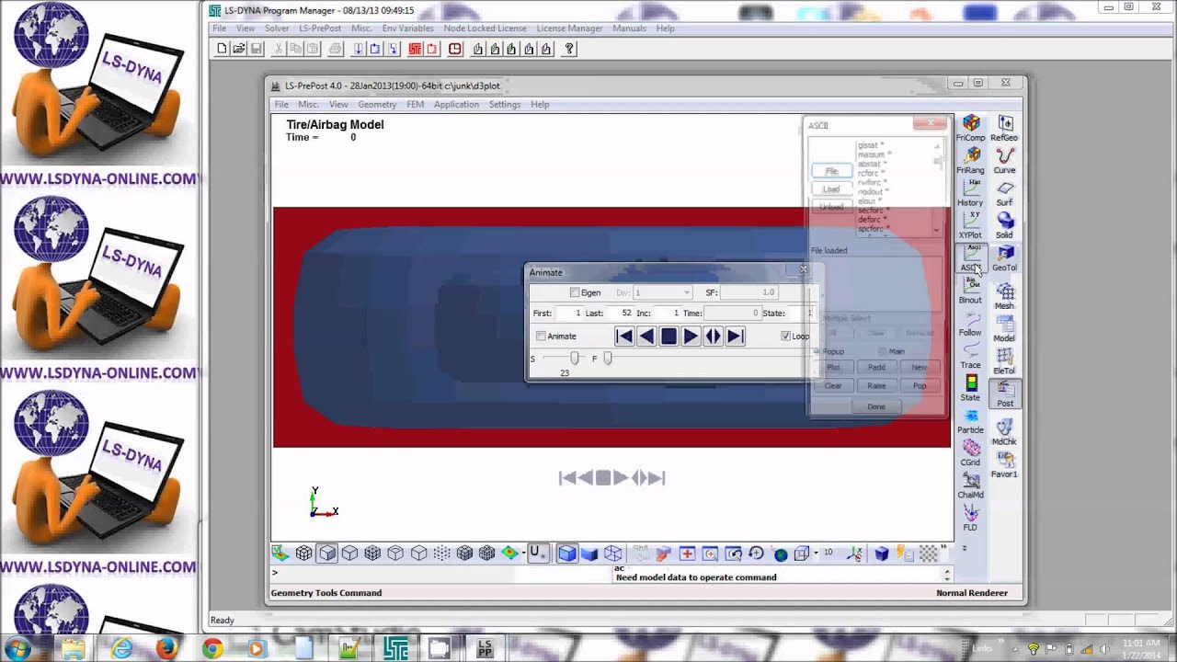The image size is (1177, 662).
Task: Click the First state input field
Action: coord(569,314)
